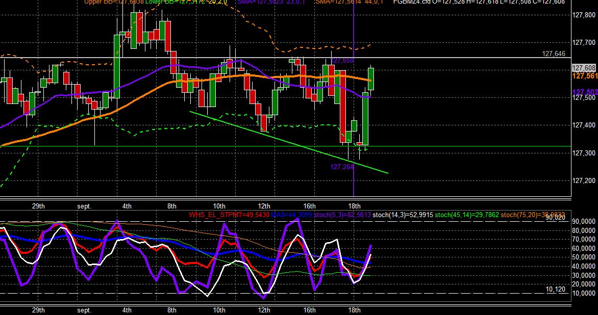Click the 40,0000 stochastic scale label
This screenshot has width=598, height=315.
pos(584,266)
